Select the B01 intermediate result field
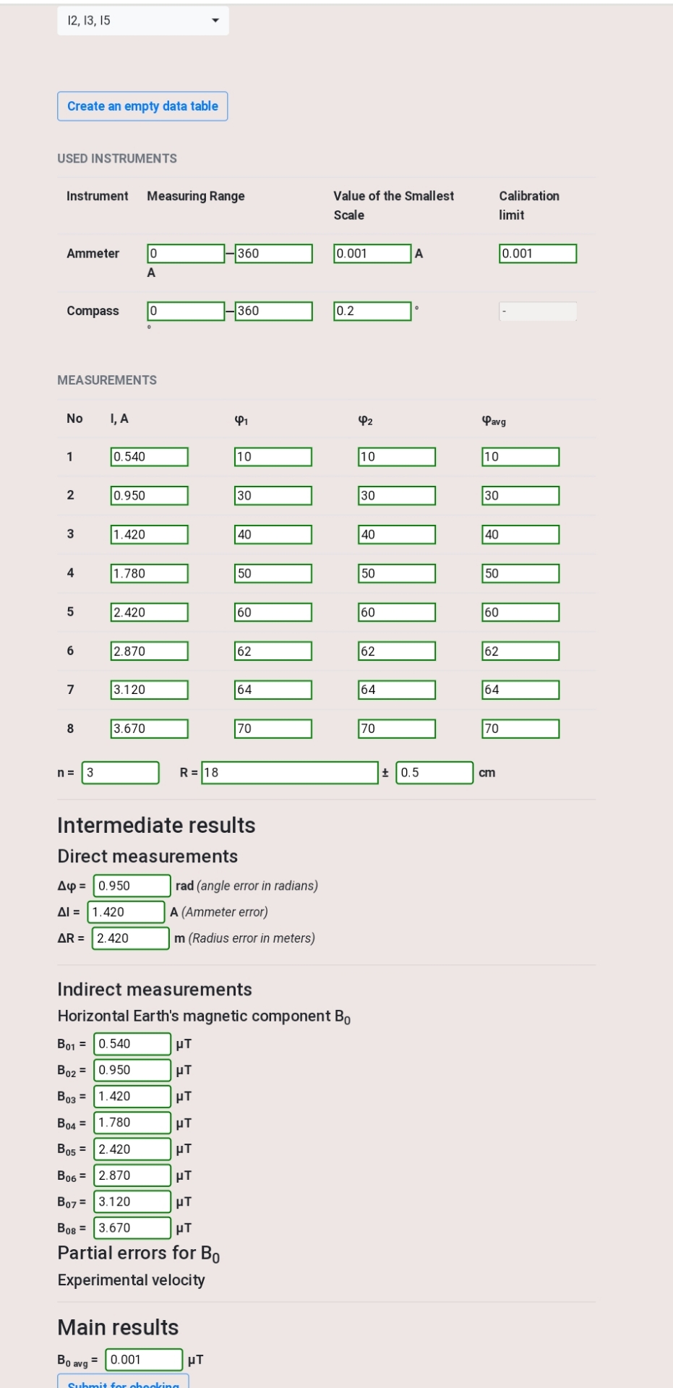The width and height of the screenshot is (673, 1388). (132, 1043)
